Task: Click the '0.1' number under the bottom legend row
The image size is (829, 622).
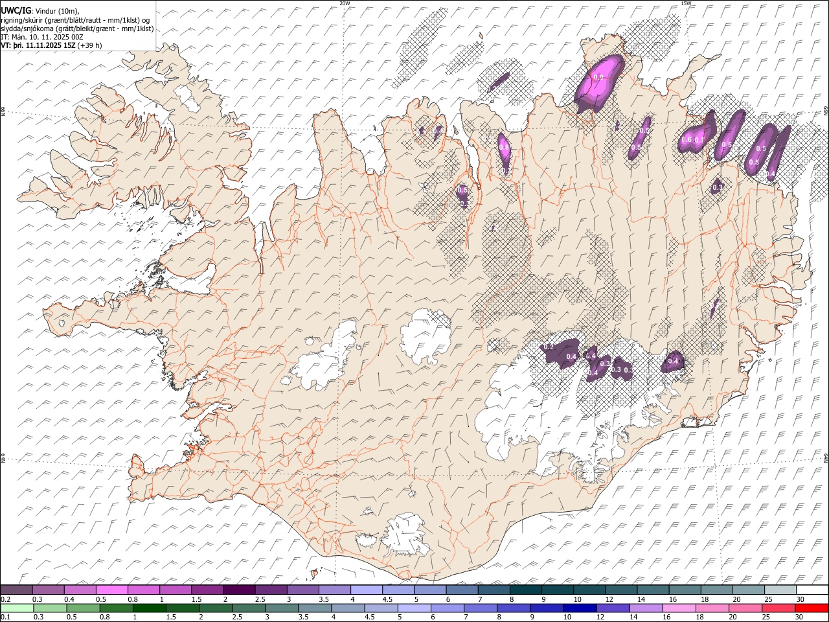Action: [5, 617]
